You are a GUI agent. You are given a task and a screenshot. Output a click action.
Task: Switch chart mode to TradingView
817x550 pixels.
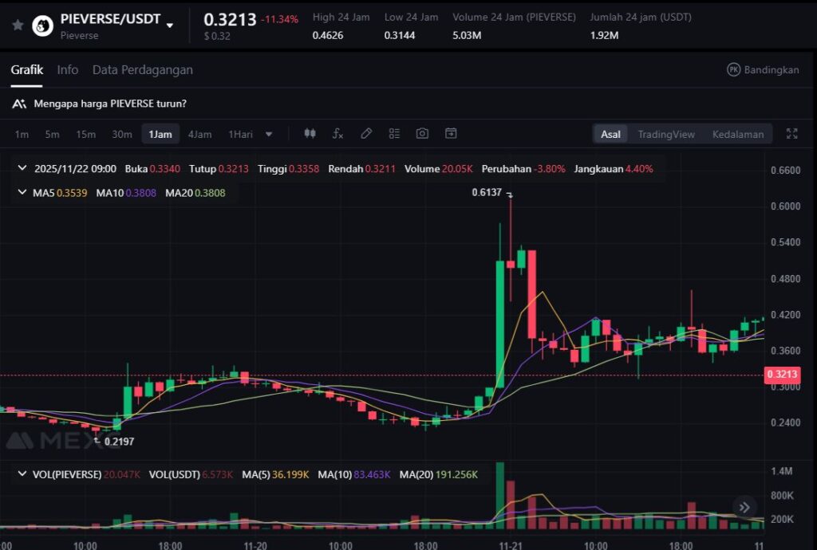click(x=666, y=134)
